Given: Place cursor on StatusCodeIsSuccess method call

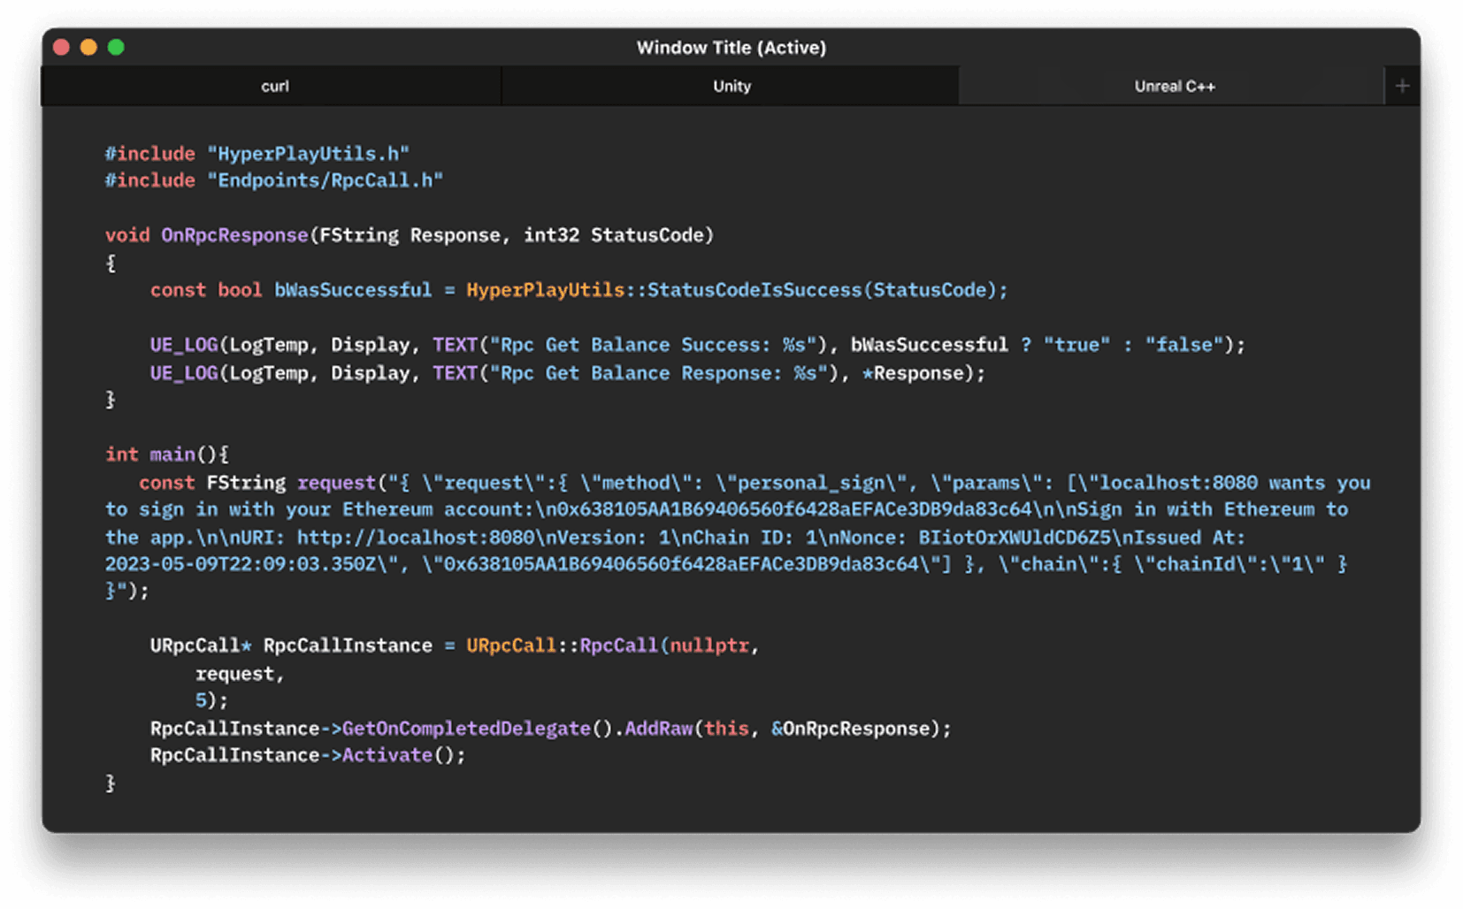Looking at the screenshot, I should 754,290.
